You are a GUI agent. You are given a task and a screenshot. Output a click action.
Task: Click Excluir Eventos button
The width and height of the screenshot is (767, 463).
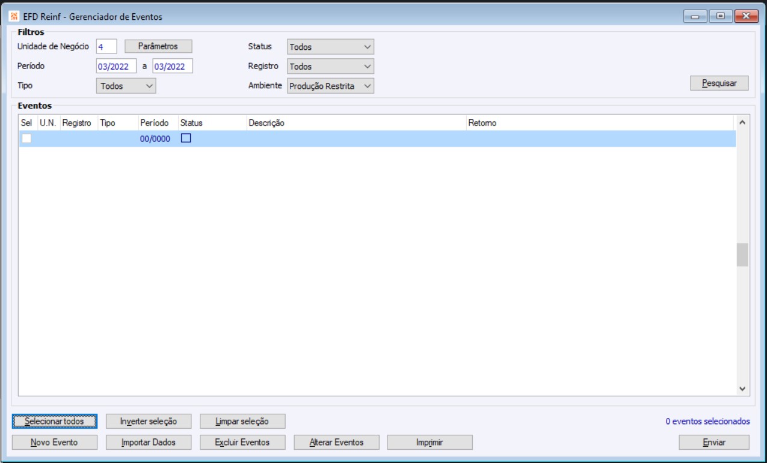click(242, 443)
